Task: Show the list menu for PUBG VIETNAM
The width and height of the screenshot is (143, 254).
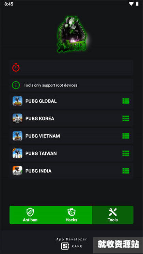Action: (x=126, y=136)
